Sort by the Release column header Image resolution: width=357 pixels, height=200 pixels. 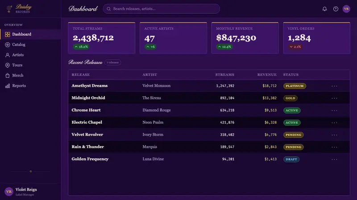coord(81,75)
